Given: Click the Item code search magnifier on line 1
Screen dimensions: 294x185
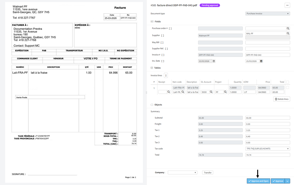Looking at the screenshot, I should [183, 92].
